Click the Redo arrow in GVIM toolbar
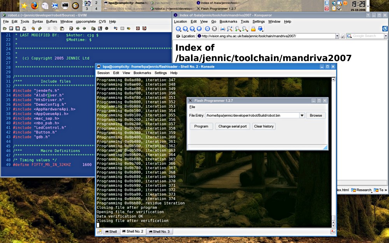This screenshot has height=243, width=389. (x=40, y=28)
